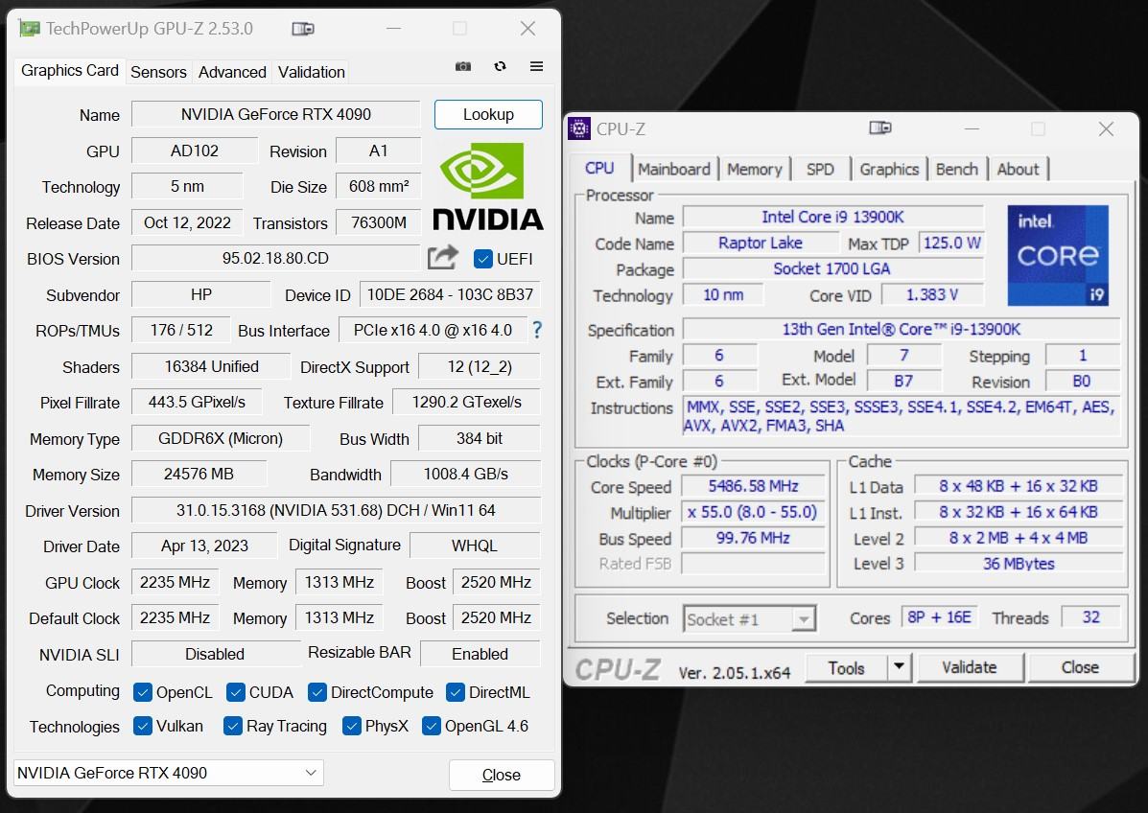Click the Lookup button in GPU-Z
The image size is (1148, 813).
coord(488,114)
